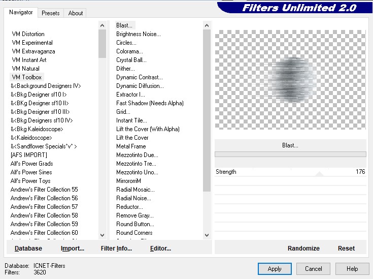Image resolution: width=373 pixels, height=279 pixels.
Task: Choose the Instant Tile filter
Action: 131,120
